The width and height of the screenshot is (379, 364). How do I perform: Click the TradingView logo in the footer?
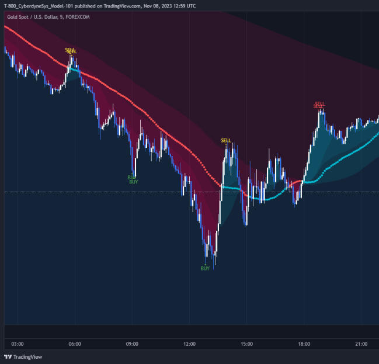coord(23,356)
